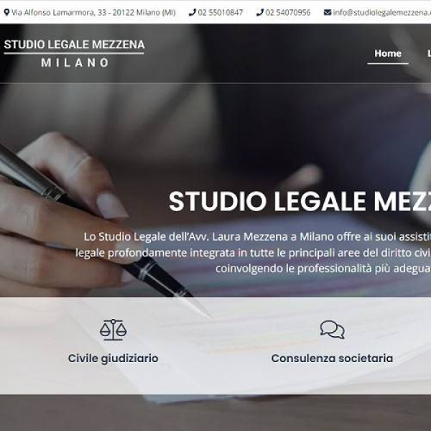Click the MILANO text under the logo
This screenshot has width=431, height=431.
pyautogui.click(x=75, y=62)
